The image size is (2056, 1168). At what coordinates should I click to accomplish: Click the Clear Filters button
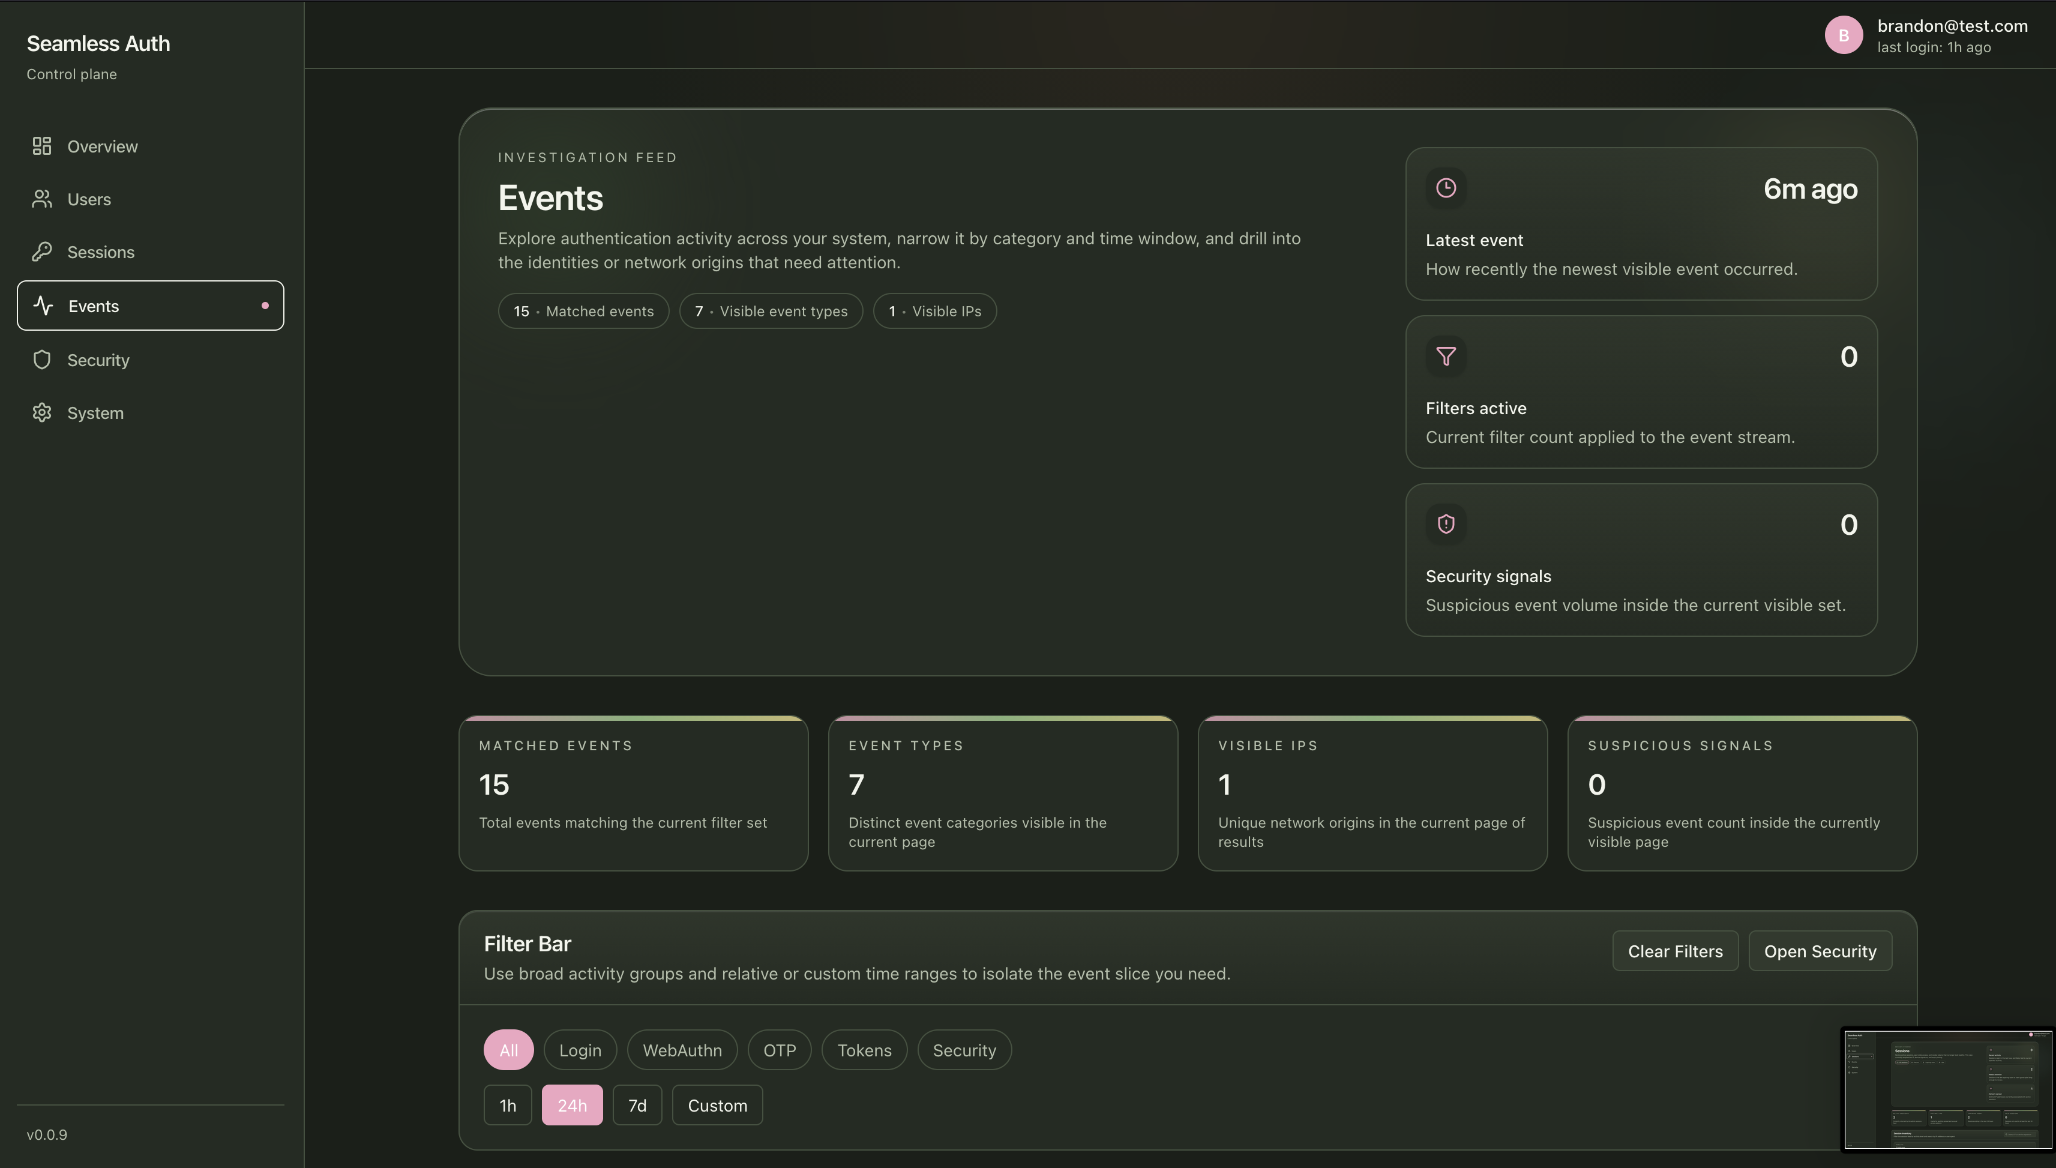[1675, 951]
